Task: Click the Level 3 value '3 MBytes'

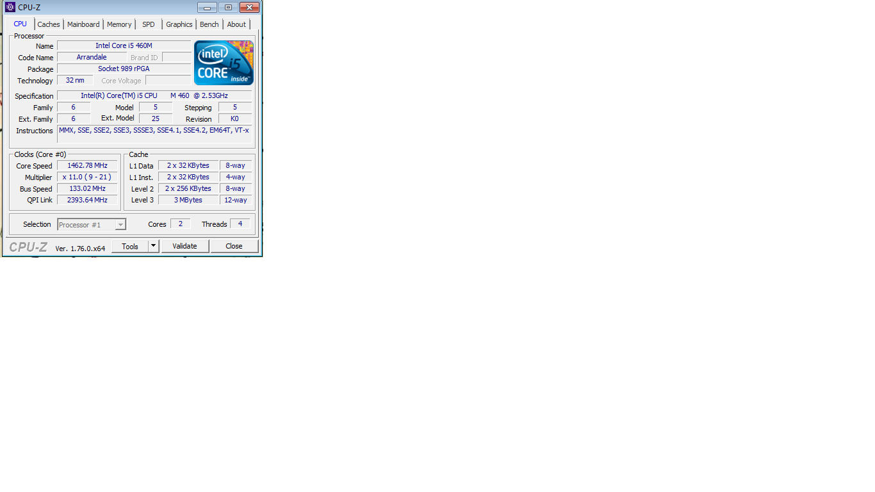Action: 188,200
